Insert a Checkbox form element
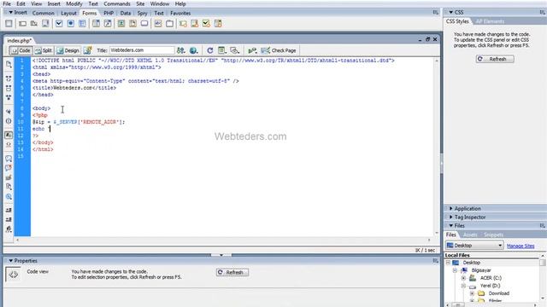Image resolution: width=547 pixels, height=307 pixels. [59, 24]
